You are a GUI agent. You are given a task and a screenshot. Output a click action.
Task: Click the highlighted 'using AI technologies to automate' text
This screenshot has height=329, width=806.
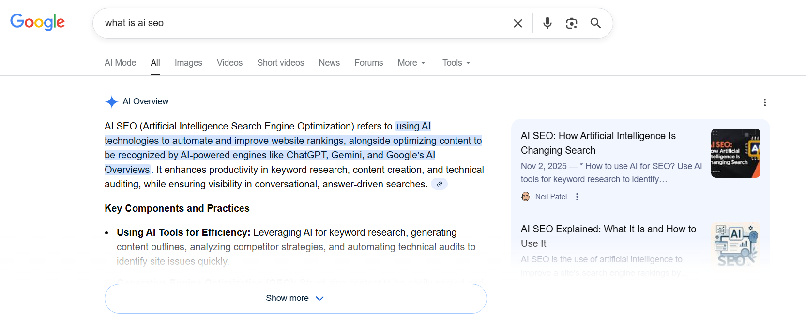pos(293,141)
